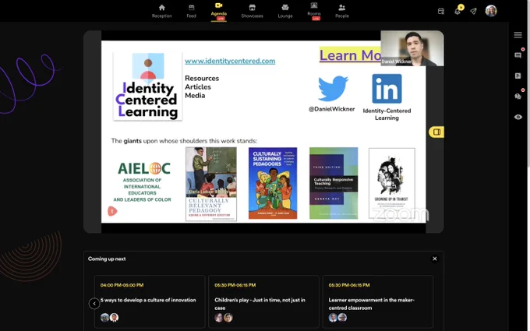Open the chat panel icon
The width and height of the screenshot is (530, 331).
click(518, 55)
